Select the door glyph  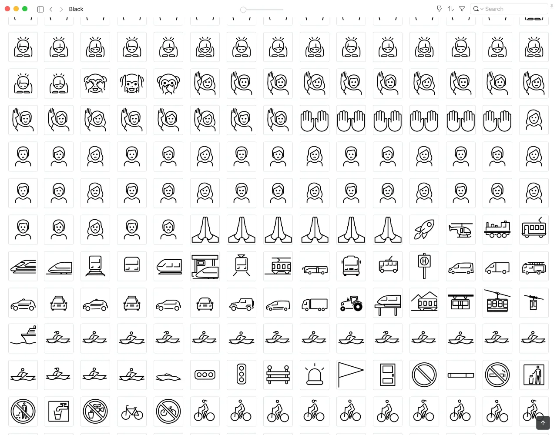point(388,375)
